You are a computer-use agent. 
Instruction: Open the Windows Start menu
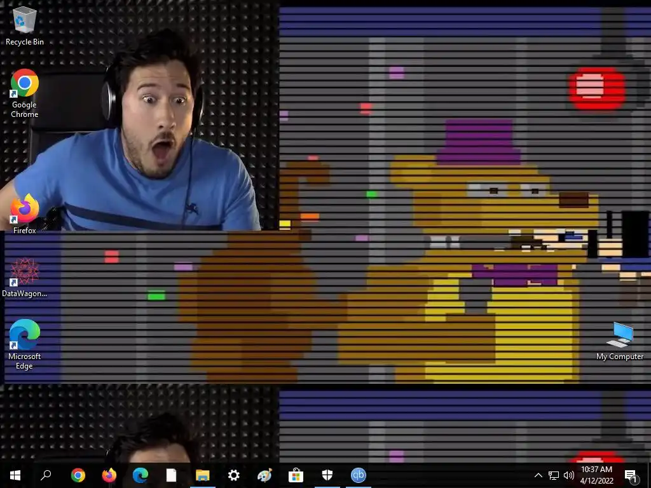click(x=15, y=475)
